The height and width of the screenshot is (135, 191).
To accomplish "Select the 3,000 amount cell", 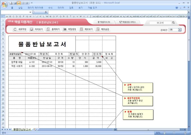I will click(95, 62).
